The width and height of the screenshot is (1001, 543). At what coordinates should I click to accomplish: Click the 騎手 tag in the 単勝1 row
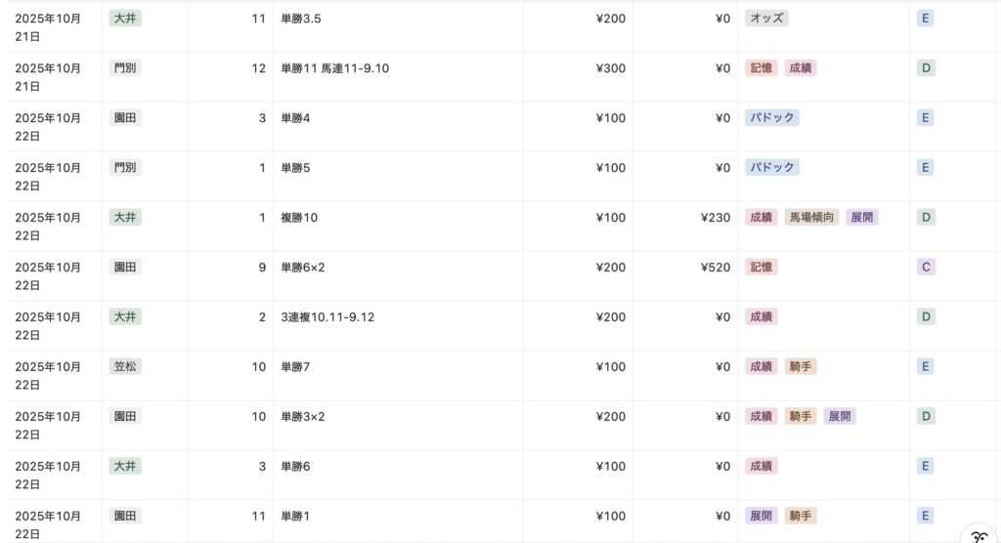coord(801,516)
